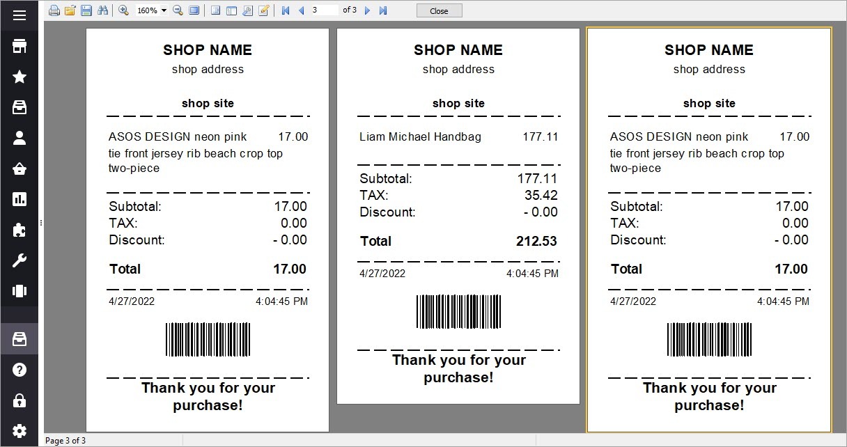Image resolution: width=847 pixels, height=447 pixels.
Task: Open the question mark help icon
Action: point(20,370)
